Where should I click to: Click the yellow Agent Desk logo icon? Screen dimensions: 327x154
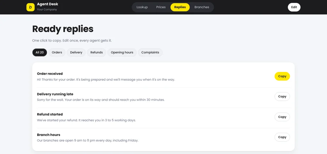tap(30, 7)
